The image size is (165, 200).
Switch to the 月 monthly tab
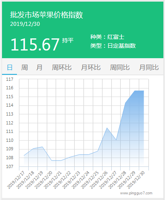pyautogui.click(x=39, y=67)
